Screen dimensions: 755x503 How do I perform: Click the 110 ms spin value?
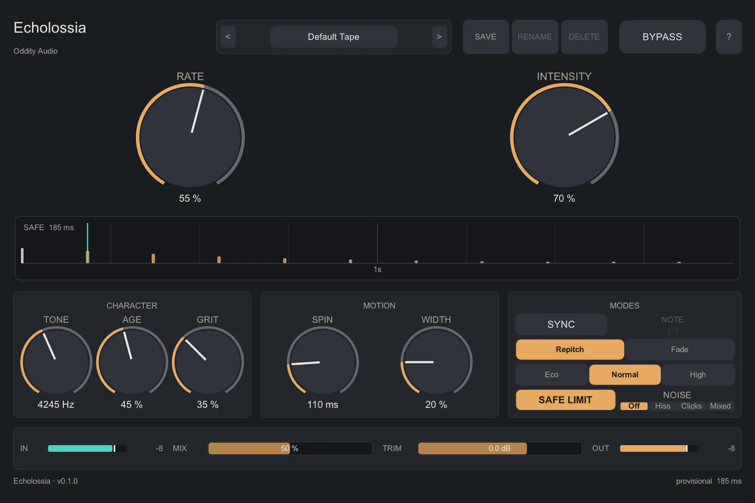323,404
